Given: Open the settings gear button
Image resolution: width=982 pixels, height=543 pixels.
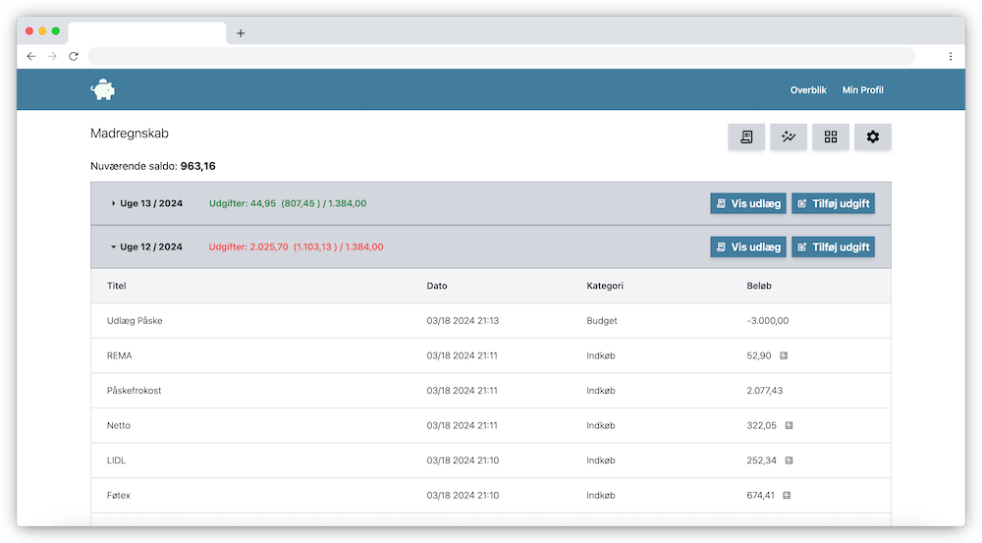Looking at the screenshot, I should [x=873, y=136].
